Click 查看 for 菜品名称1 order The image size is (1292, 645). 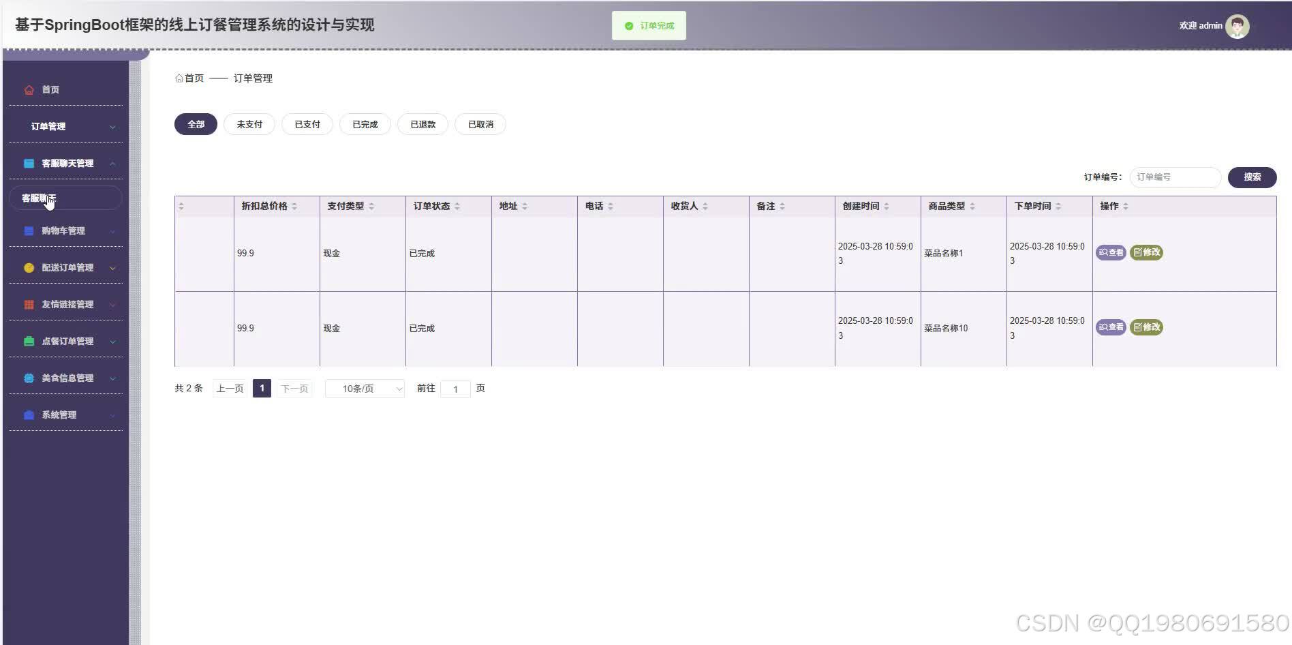click(1111, 253)
